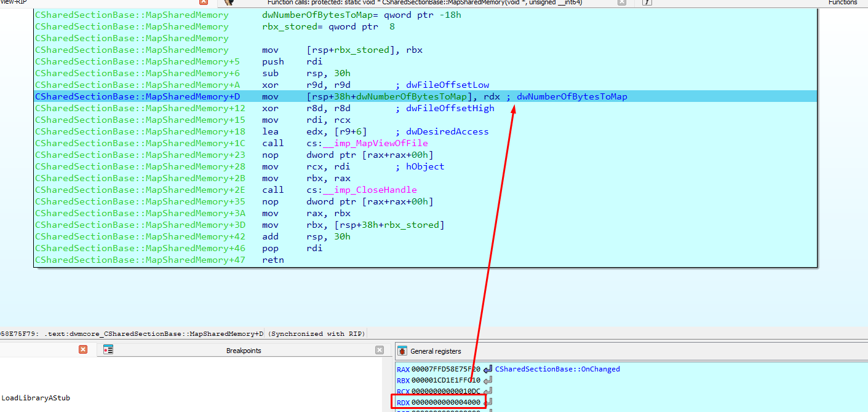Select the 'retn' instruction at MapSharedMemory+47
The image size is (868, 412).
point(273,260)
